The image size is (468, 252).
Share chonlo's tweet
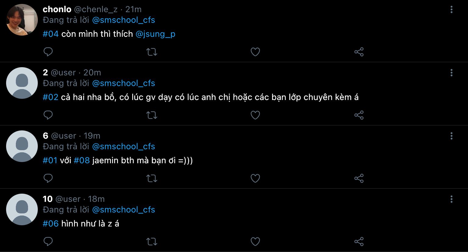[x=359, y=52]
